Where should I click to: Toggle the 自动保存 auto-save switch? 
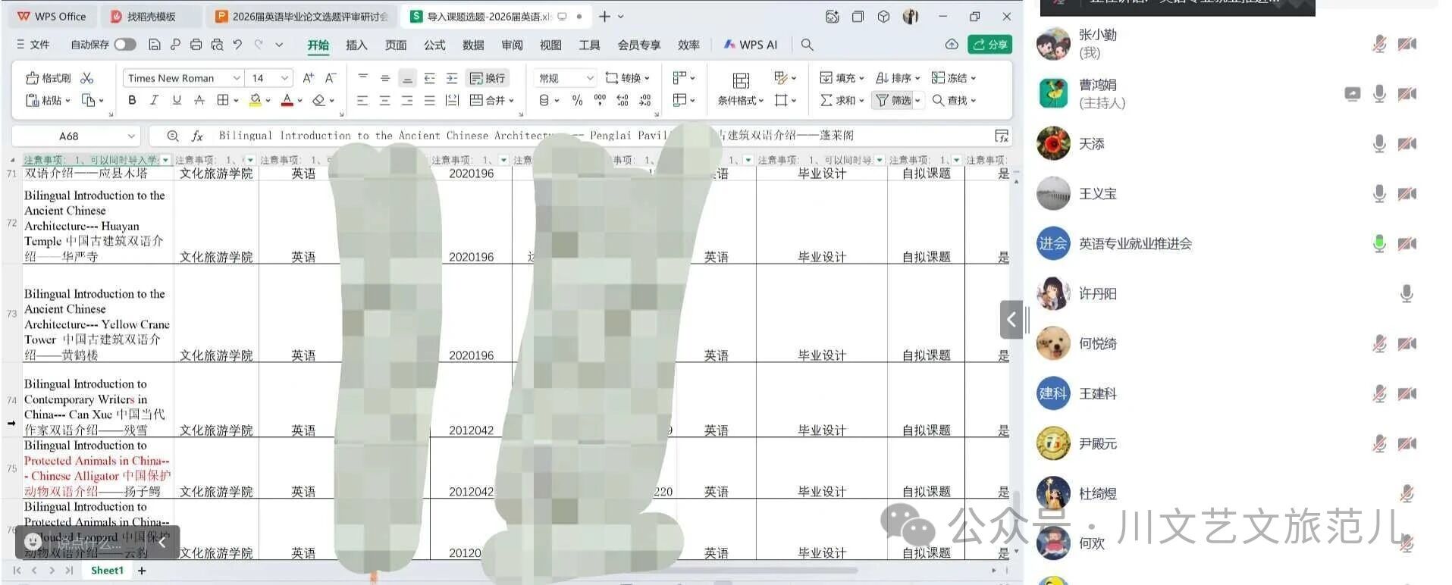pyautogui.click(x=124, y=45)
